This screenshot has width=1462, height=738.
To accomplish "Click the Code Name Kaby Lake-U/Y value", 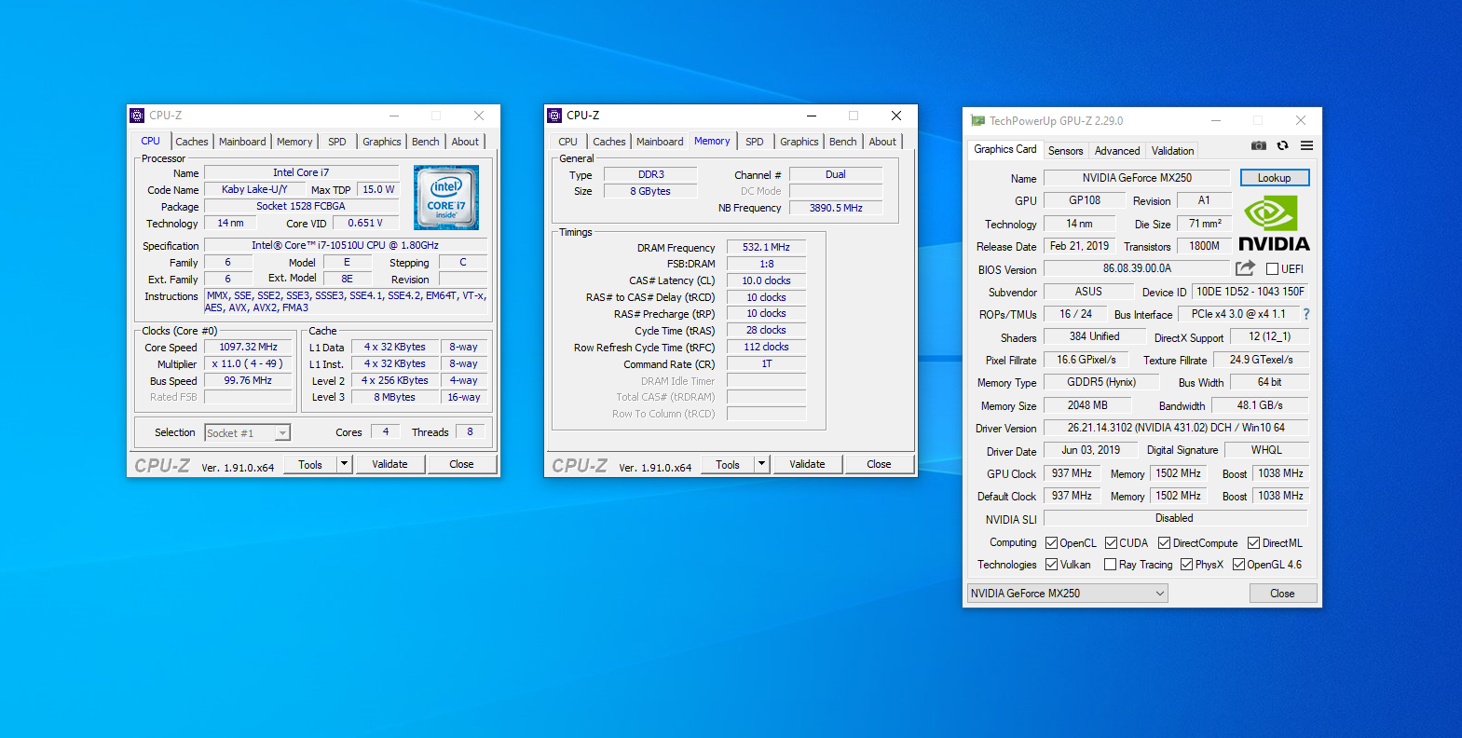I will pyautogui.click(x=254, y=189).
